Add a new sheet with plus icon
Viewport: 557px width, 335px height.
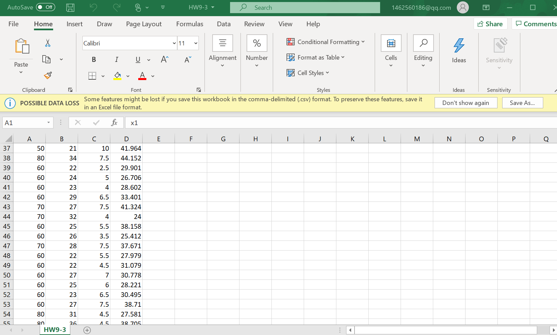(x=87, y=330)
